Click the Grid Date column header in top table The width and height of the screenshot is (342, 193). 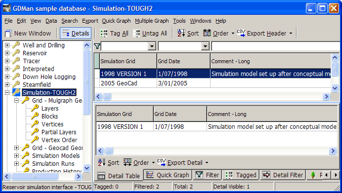point(184,61)
